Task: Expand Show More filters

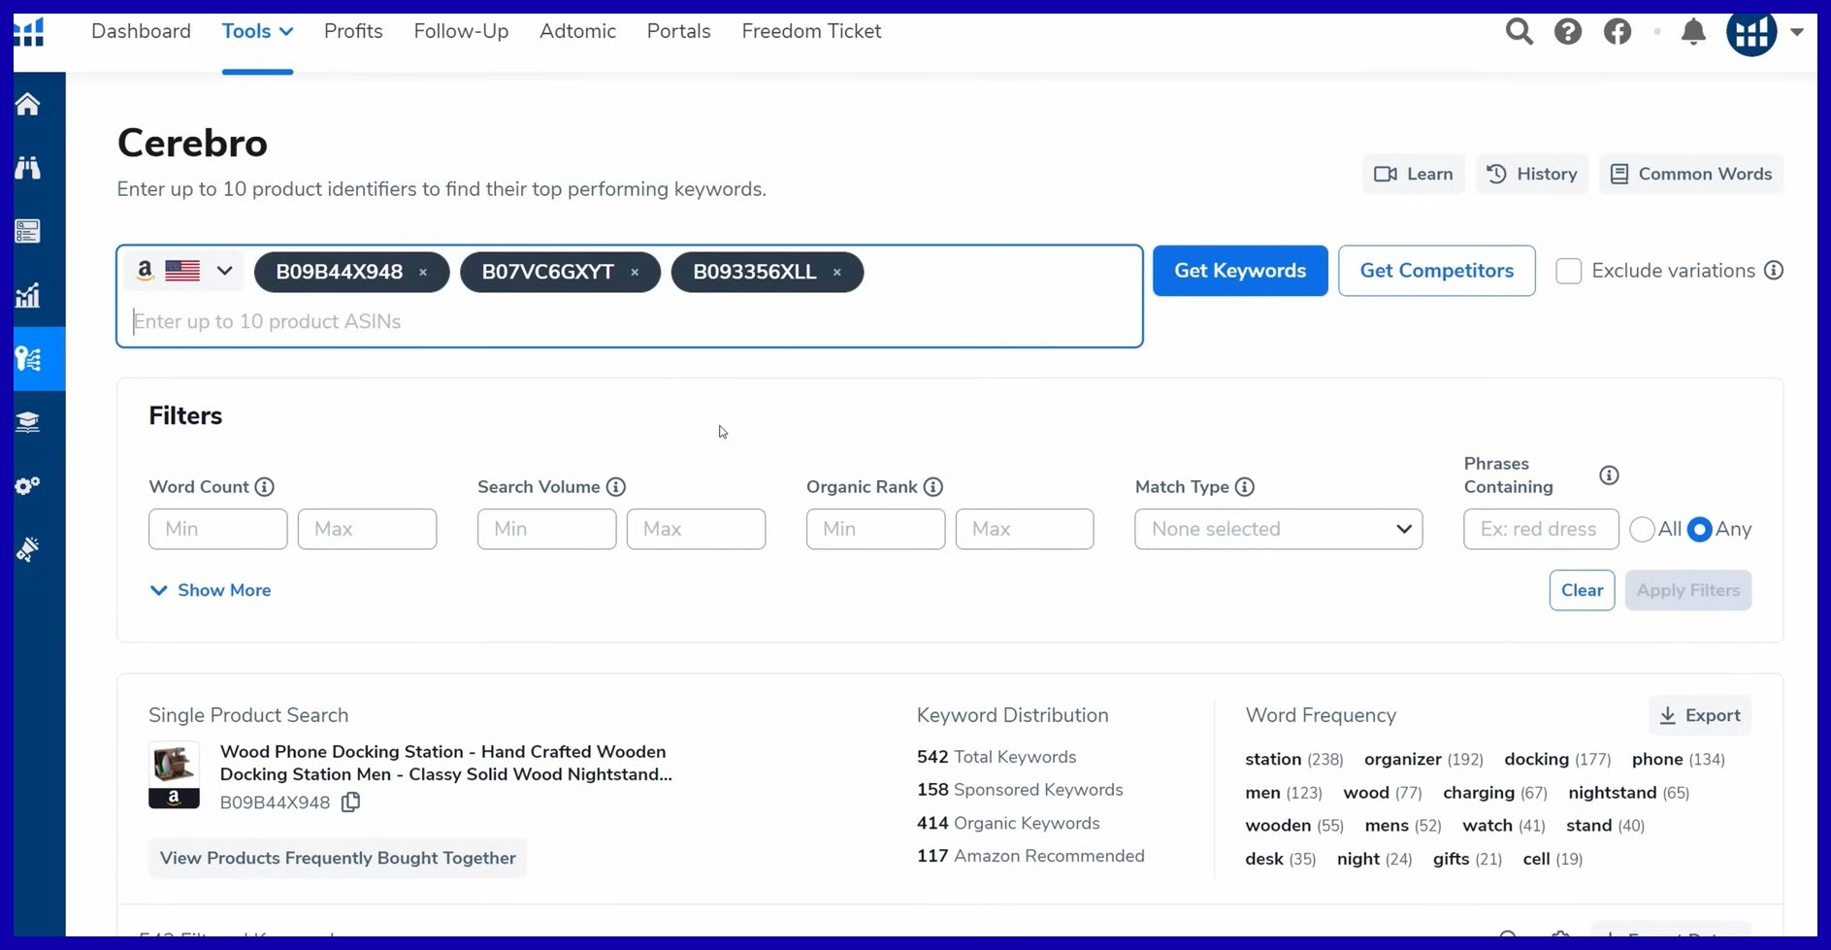Action: pos(211,590)
